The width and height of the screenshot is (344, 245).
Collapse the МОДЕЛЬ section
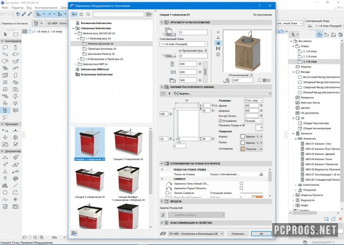coord(162,201)
